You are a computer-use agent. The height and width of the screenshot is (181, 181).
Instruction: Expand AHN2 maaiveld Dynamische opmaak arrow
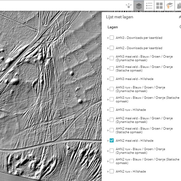108,120
